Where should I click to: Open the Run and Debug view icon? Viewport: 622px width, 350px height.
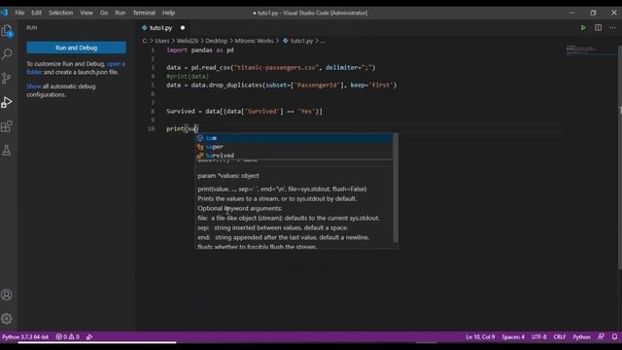tap(7, 102)
